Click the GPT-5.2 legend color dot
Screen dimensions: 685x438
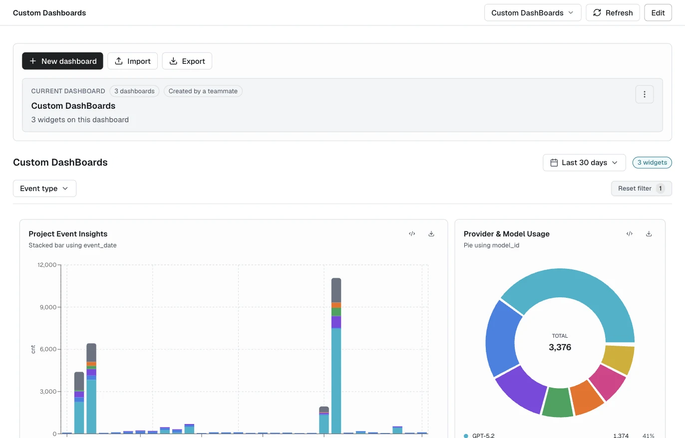466,436
